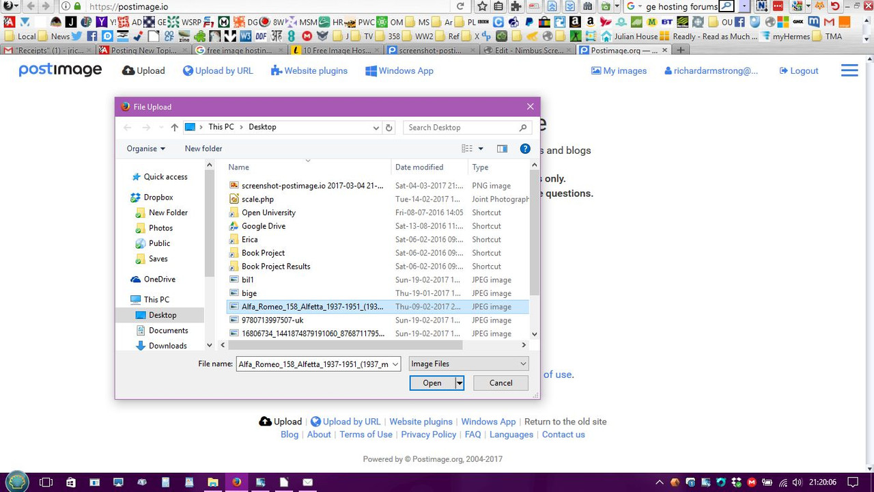874x492 pixels.
Task: Open Website plugins in top navigation
Action: point(309,71)
